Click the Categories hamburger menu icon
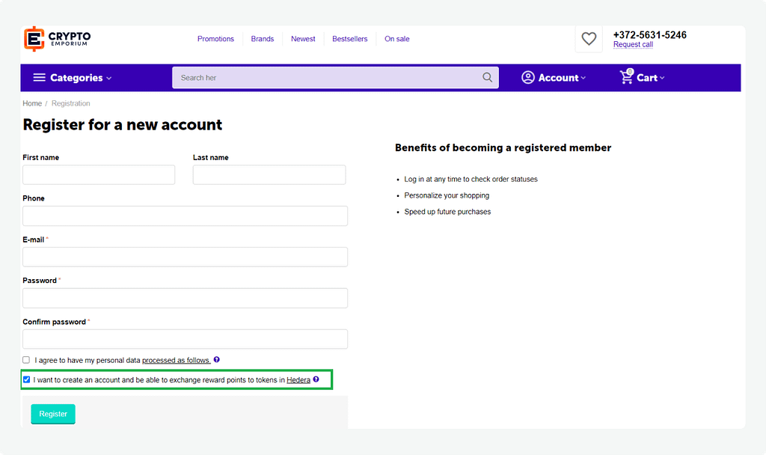 (x=38, y=78)
